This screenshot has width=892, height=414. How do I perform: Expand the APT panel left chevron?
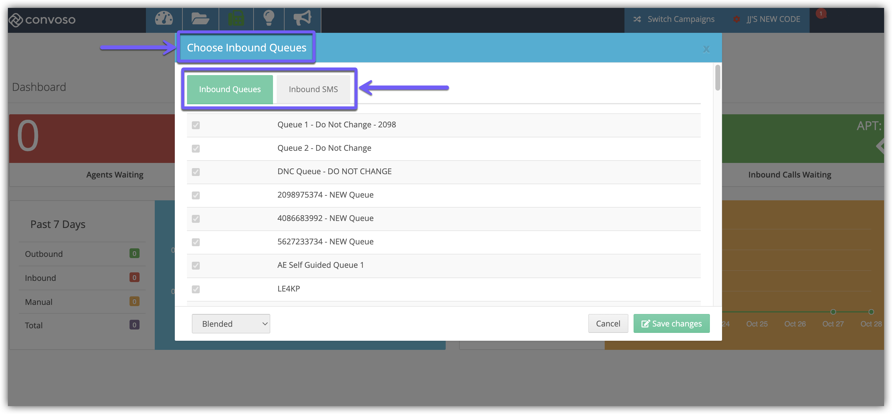880,146
